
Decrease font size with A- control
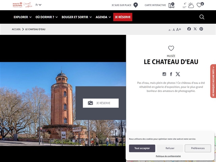click(170, 30)
